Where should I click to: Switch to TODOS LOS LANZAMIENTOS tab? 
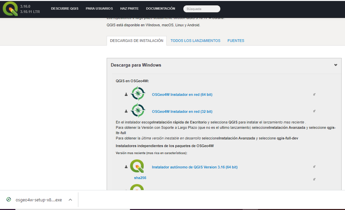[195, 41]
